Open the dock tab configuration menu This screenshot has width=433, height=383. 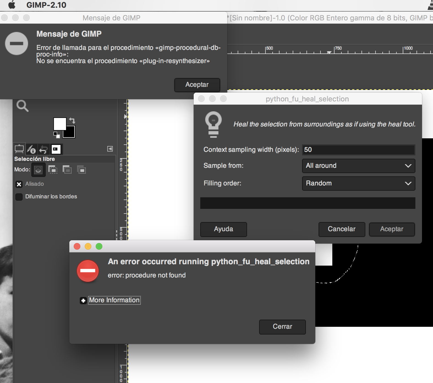[x=110, y=149]
